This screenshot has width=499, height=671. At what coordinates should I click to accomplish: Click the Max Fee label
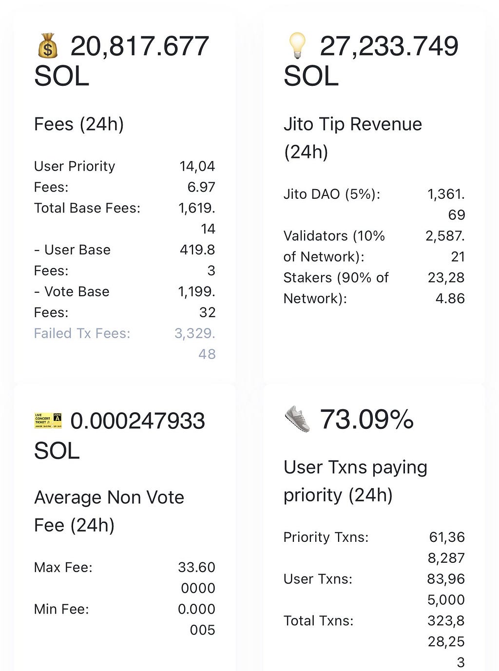(63, 567)
